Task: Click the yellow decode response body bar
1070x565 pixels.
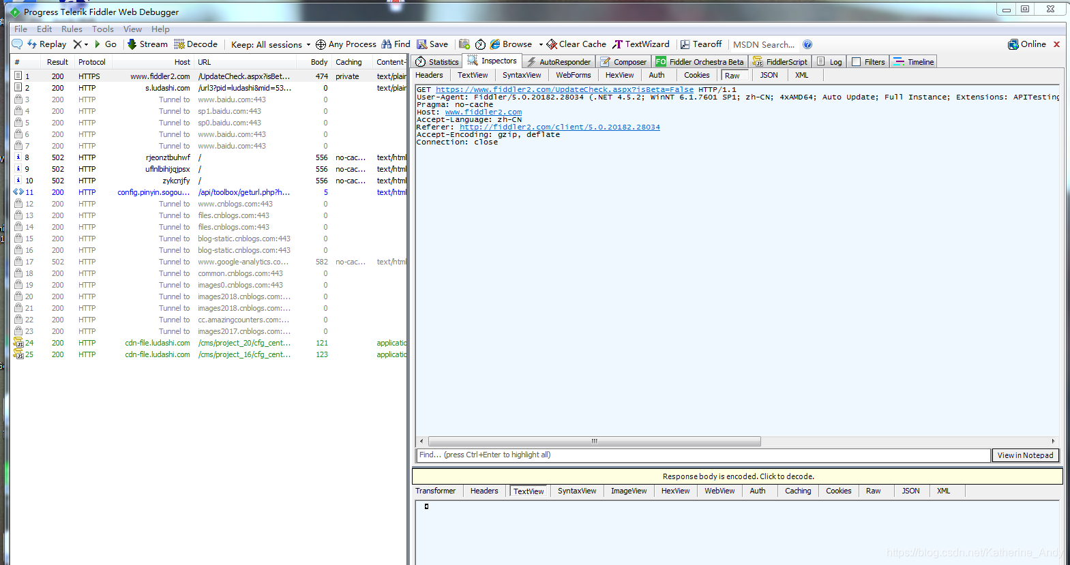Action: point(738,476)
